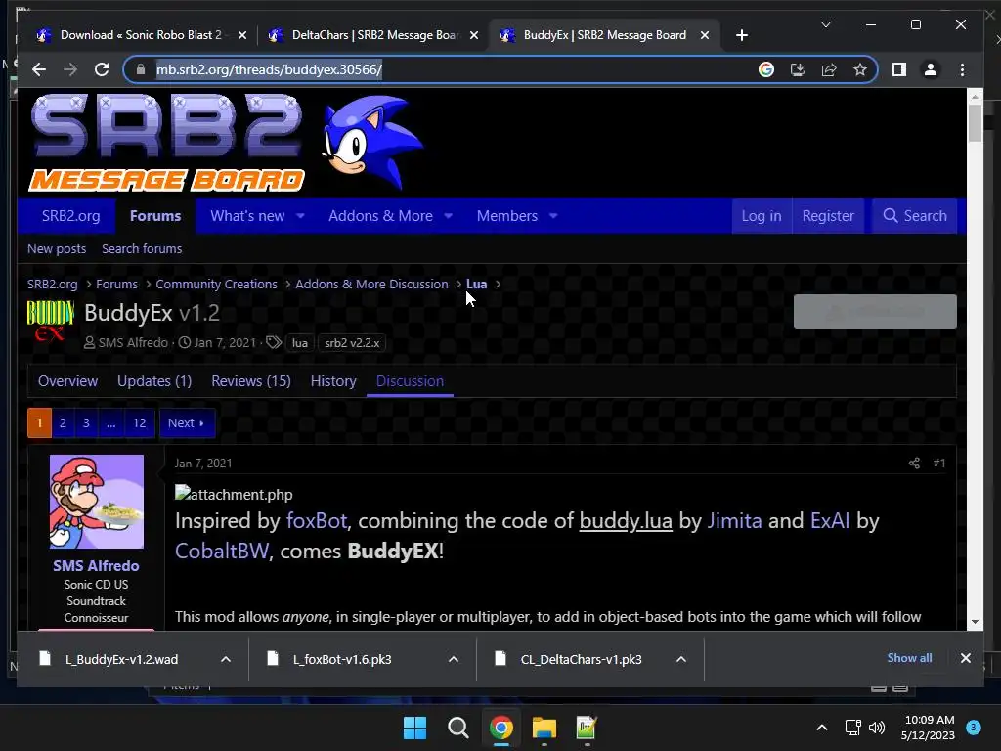Click the Sonic head mascot image

tap(372, 143)
